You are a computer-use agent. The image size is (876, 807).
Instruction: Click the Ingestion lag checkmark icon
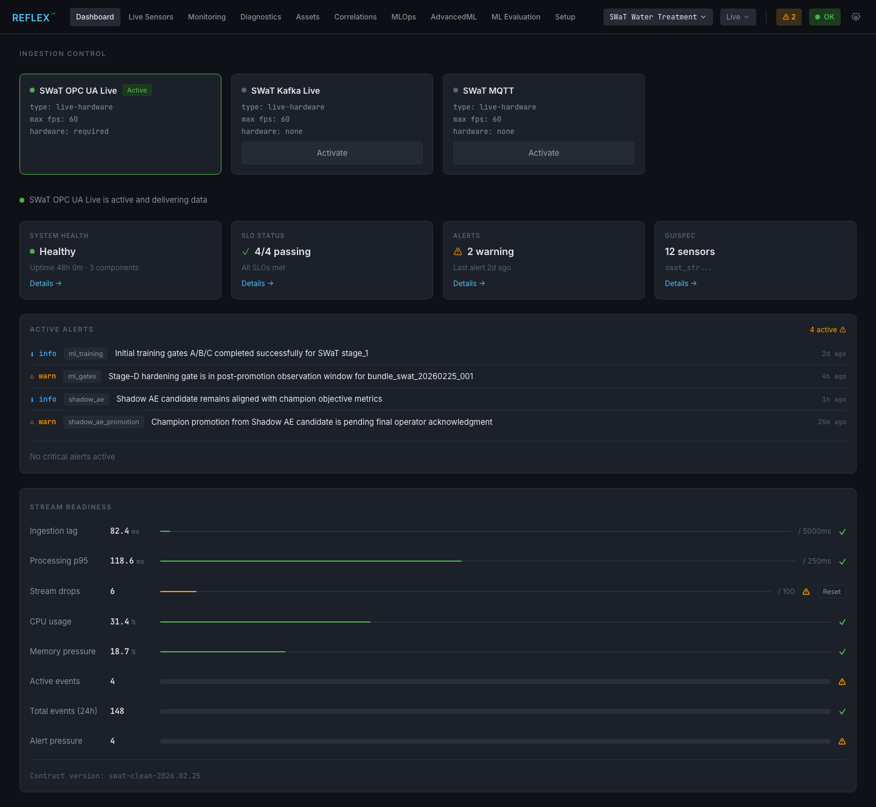coord(843,532)
